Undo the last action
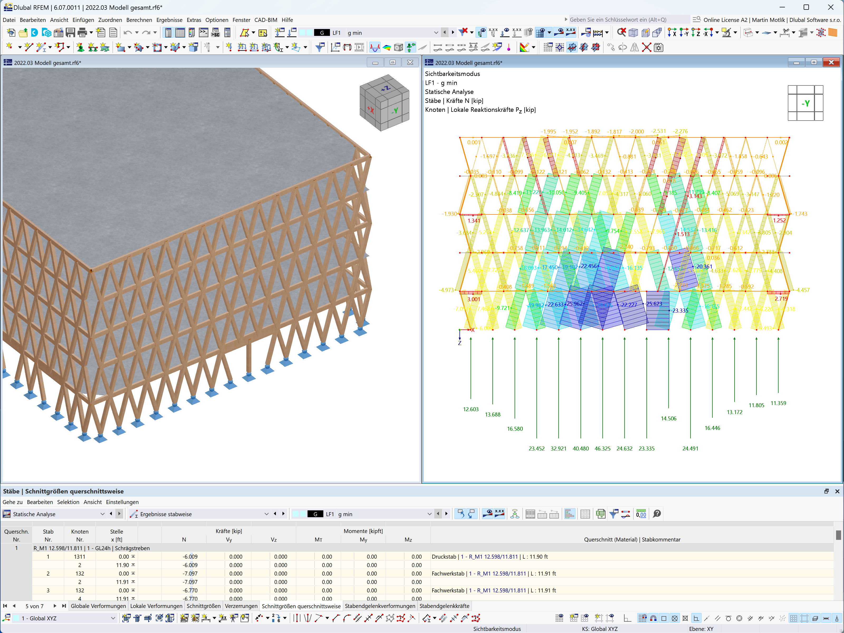Screen dimensions: 844x633 click(128, 33)
